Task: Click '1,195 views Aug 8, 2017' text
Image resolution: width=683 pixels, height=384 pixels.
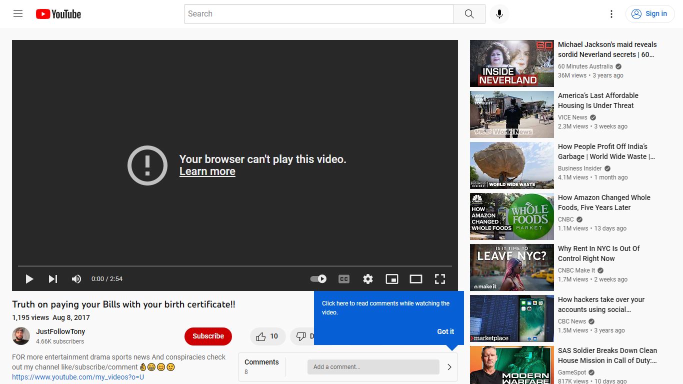Action: [x=51, y=317]
